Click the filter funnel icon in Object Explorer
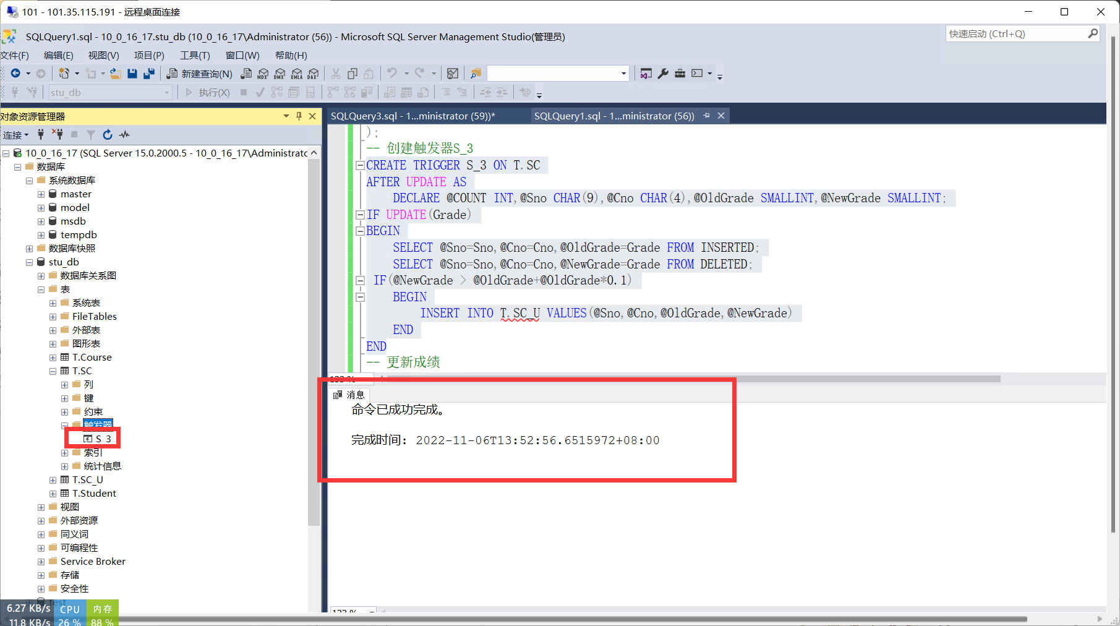The width and height of the screenshot is (1120, 626). [91, 134]
